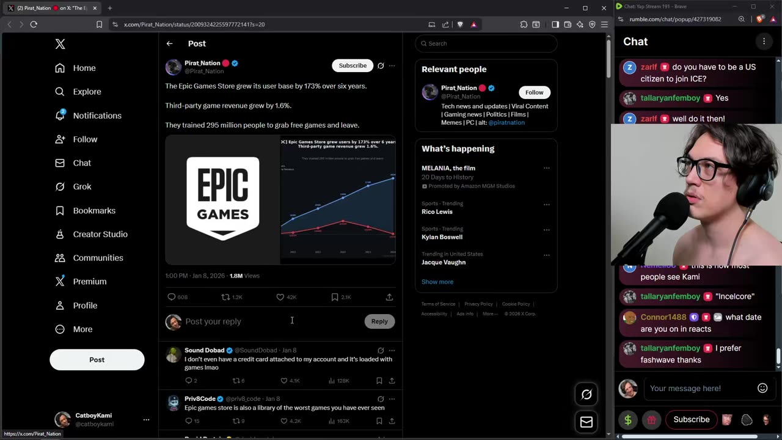Toggle the Brave sidebar panel icon
Image resolution: width=782 pixels, height=440 pixels.
555,24
